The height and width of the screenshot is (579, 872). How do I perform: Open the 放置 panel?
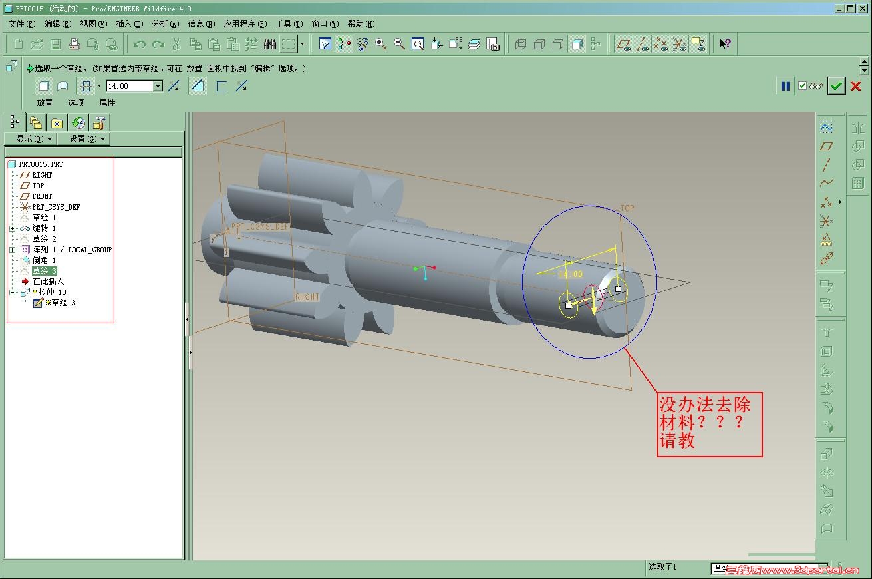[x=45, y=103]
